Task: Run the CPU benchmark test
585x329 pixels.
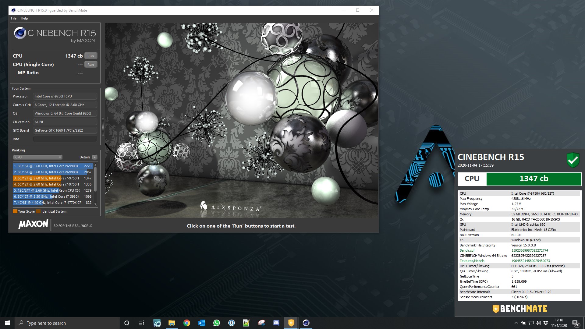Action: pos(90,56)
